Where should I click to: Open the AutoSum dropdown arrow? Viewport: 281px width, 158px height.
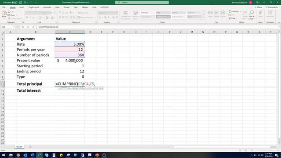click(x=241, y=11)
